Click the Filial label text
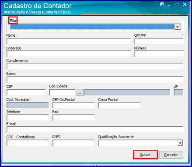Viewport: 192px width, 167px height. pos(13,21)
